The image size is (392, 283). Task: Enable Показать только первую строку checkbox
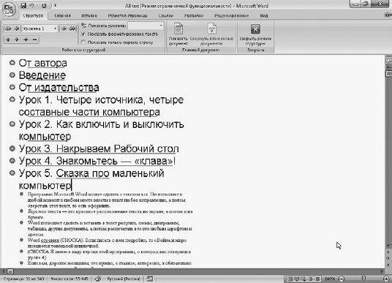(x=83, y=42)
